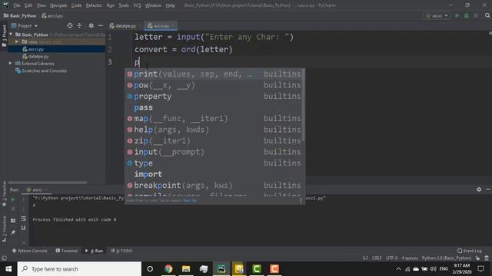492x276 pixels.
Task: Click the Windows Start button
Action: [8, 269]
